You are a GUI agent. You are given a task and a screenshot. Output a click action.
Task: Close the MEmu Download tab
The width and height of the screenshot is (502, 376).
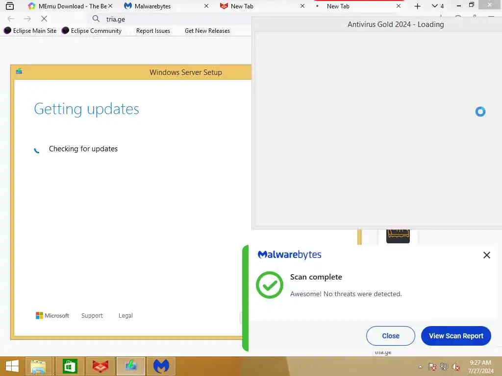tap(110, 6)
